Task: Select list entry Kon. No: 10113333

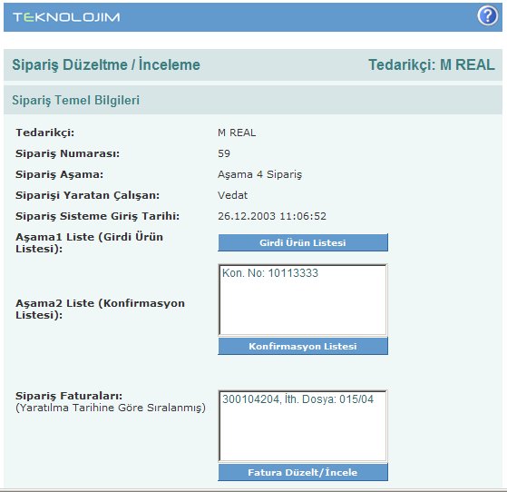Action: pyautogui.click(x=270, y=273)
